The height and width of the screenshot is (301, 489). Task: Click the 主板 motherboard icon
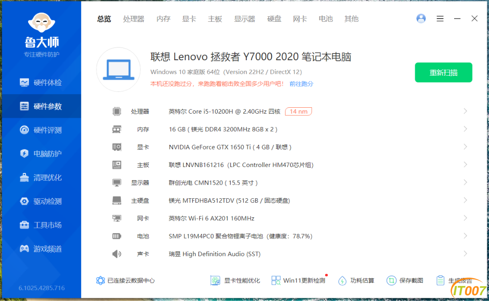(x=117, y=165)
